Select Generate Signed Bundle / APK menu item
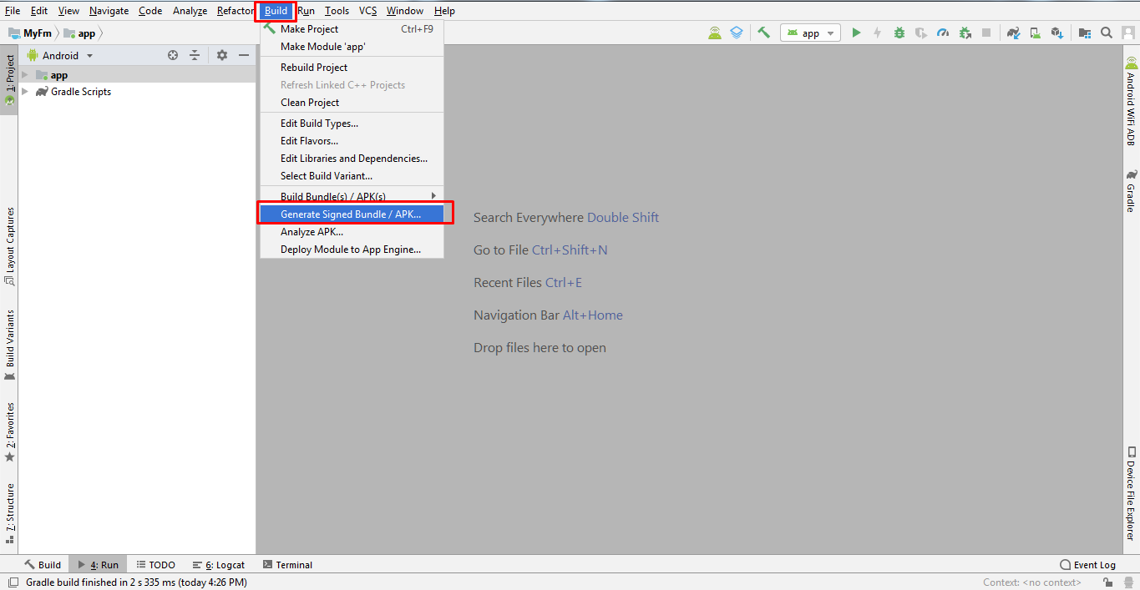Image resolution: width=1140 pixels, height=590 pixels. click(x=351, y=214)
